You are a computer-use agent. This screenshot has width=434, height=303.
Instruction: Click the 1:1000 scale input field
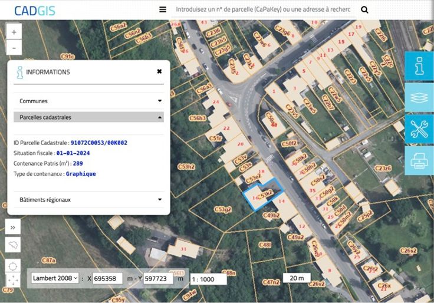coord(208,279)
